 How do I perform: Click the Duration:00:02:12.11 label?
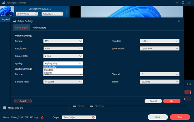[x=40, y=9]
